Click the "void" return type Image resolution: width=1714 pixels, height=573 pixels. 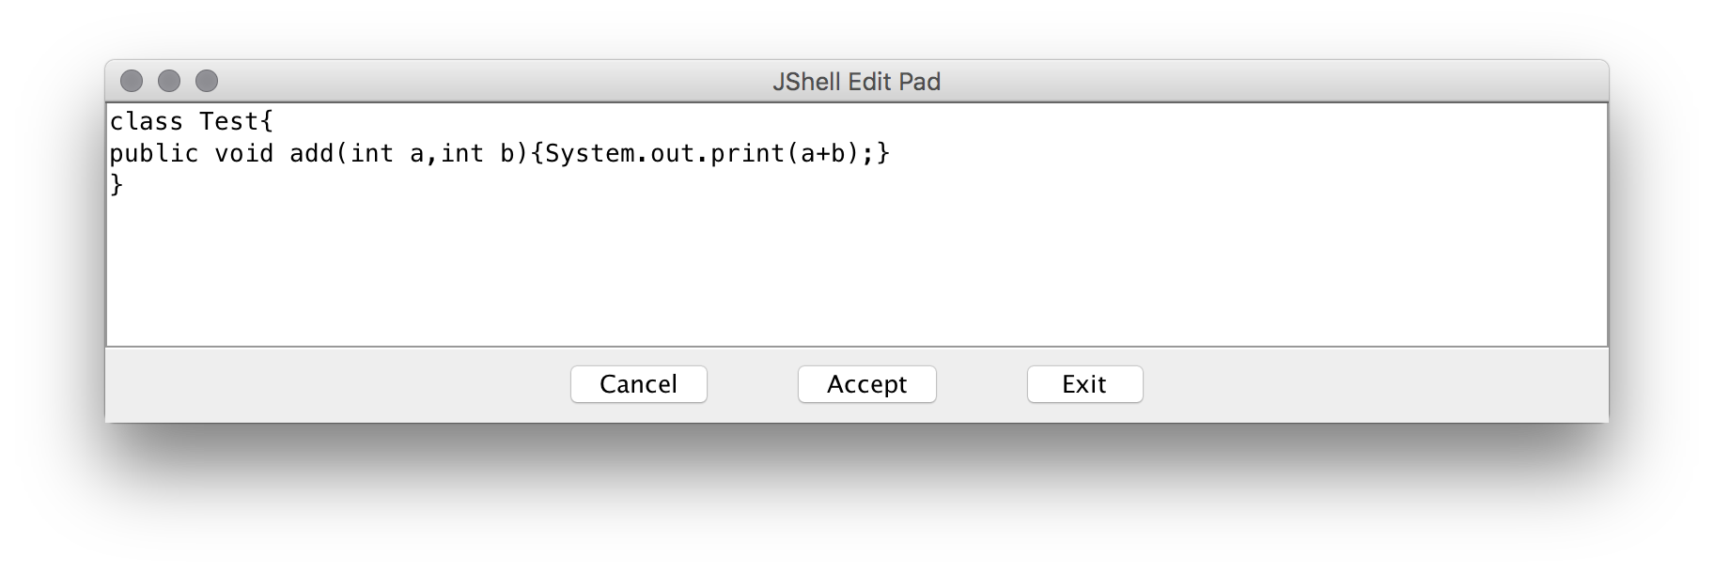coord(243,154)
